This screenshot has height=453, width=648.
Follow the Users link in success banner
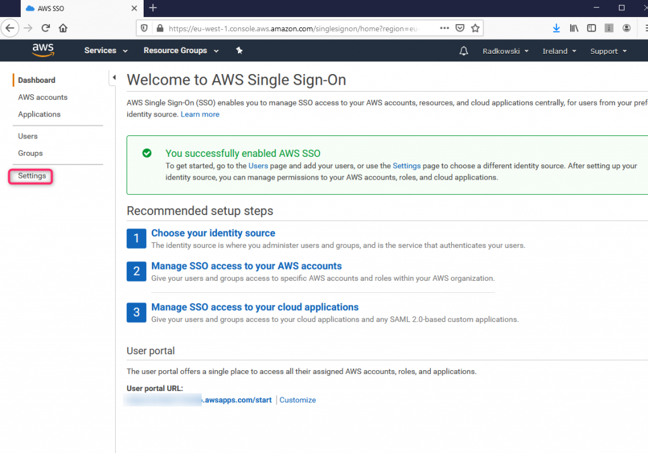[x=258, y=166]
